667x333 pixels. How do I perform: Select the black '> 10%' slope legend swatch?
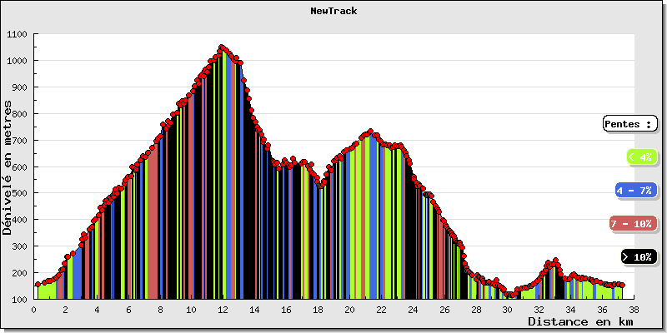pos(639,257)
